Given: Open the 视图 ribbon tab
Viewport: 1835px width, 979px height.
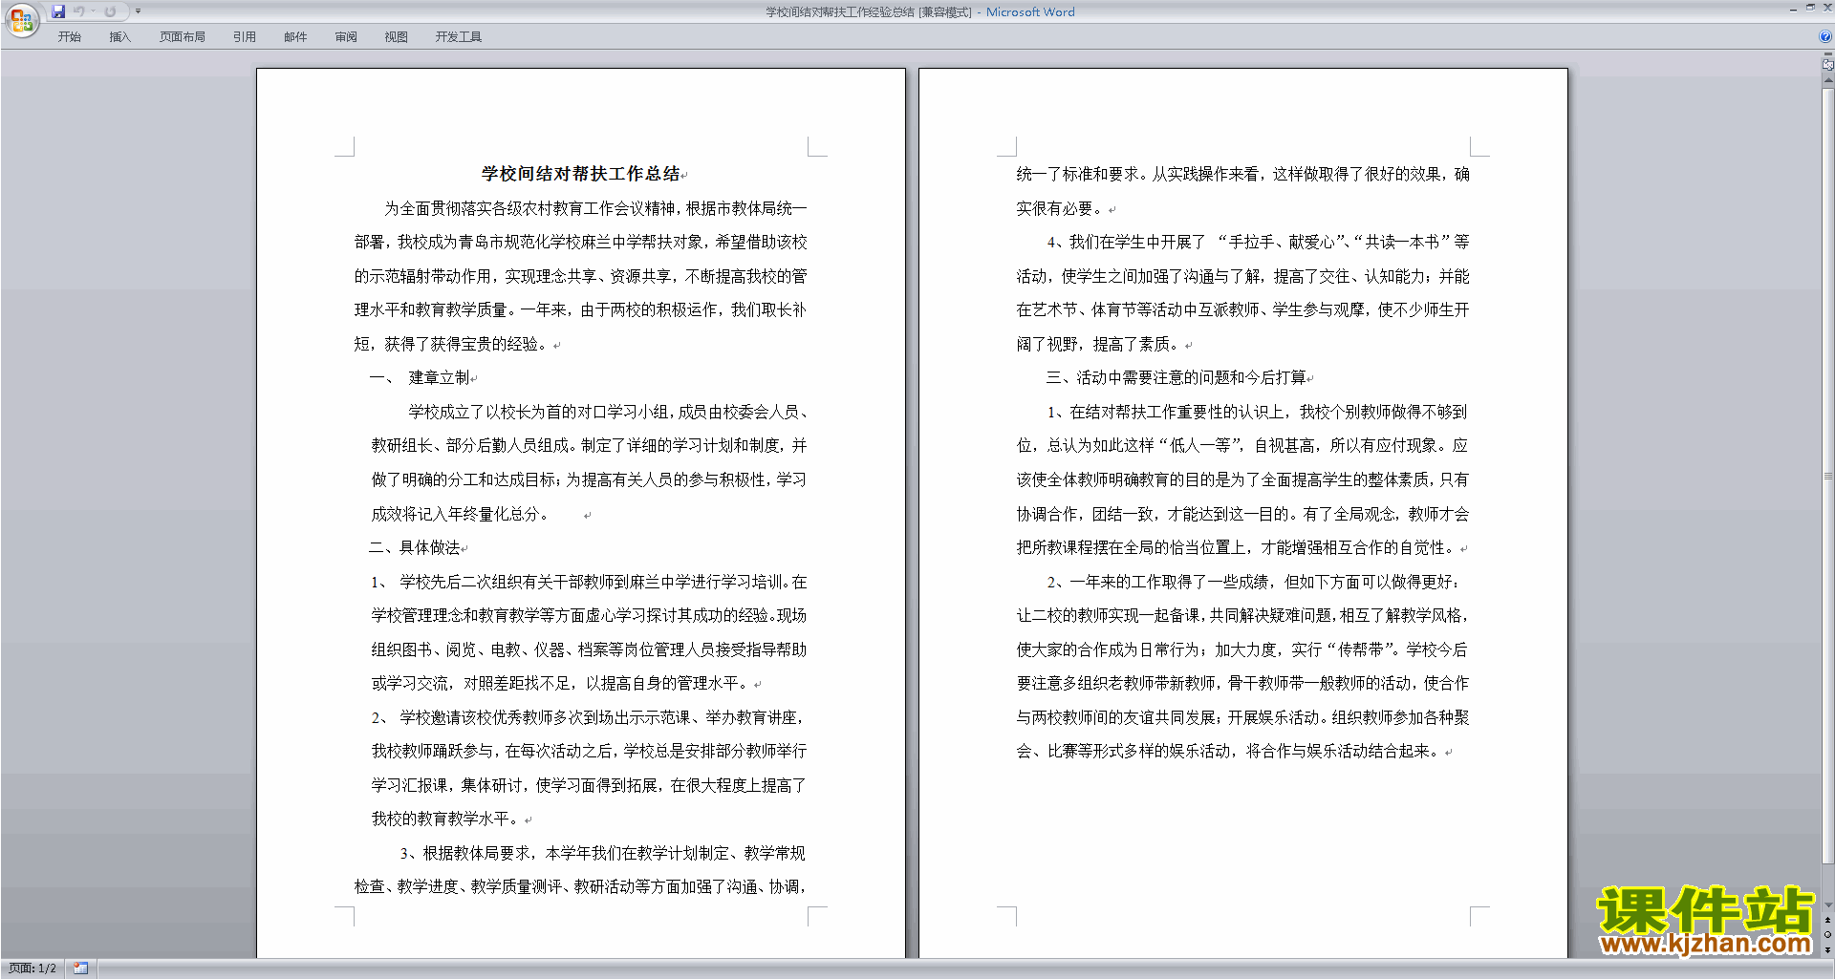Looking at the screenshot, I should click(x=397, y=37).
